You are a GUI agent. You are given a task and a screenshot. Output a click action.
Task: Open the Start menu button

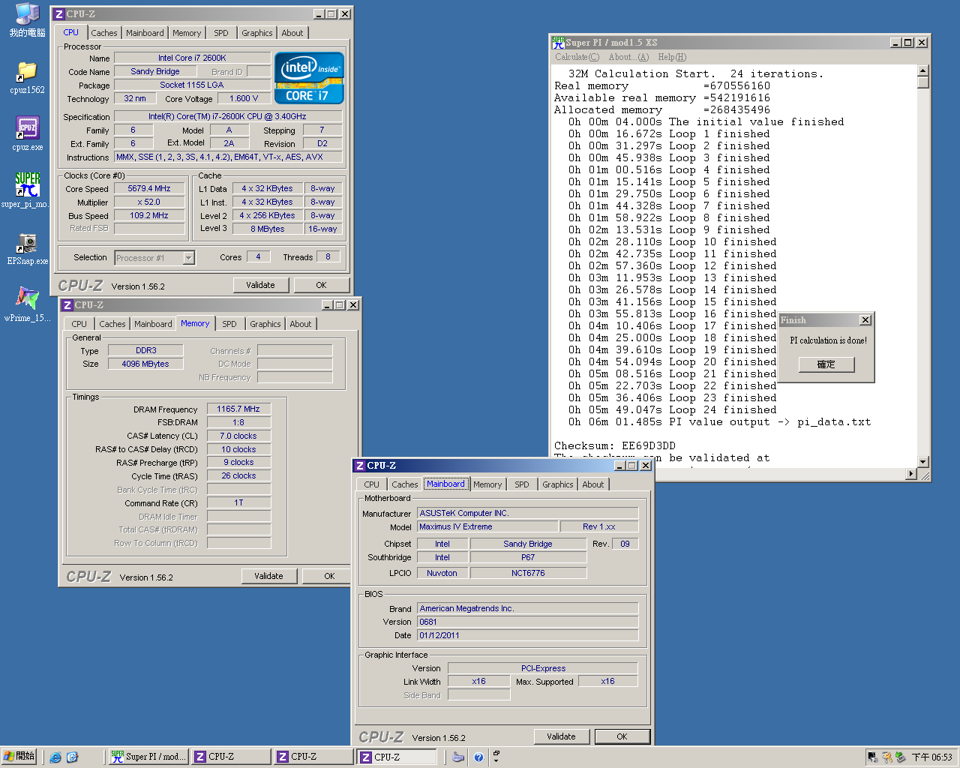pyautogui.click(x=19, y=757)
